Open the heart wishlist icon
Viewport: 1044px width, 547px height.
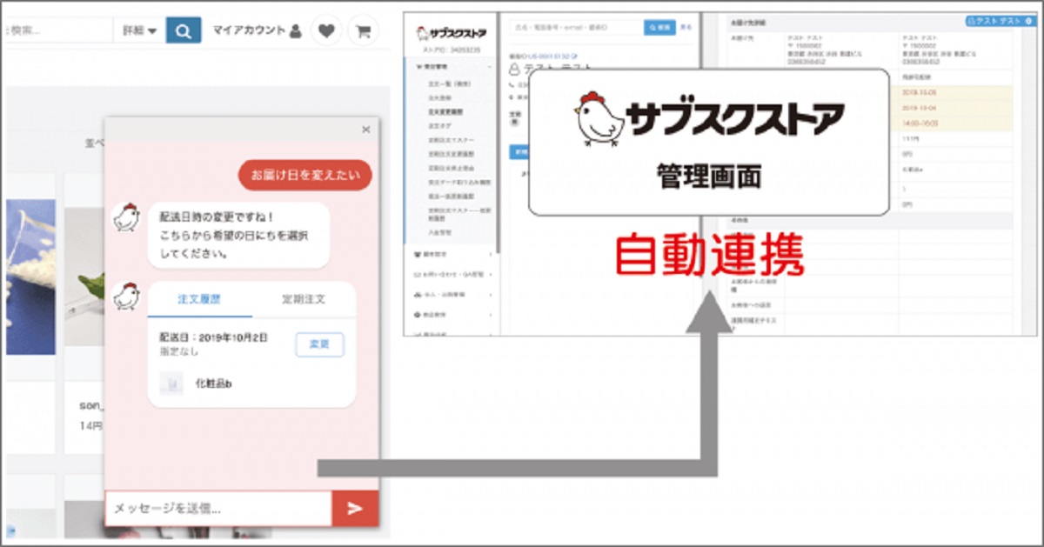pyautogui.click(x=326, y=30)
